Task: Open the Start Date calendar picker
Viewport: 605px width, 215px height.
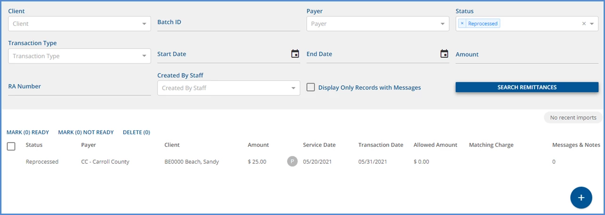Action: 295,54
